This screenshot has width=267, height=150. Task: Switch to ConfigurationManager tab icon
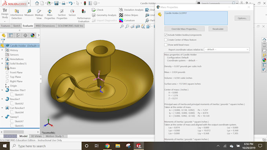[18, 35]
